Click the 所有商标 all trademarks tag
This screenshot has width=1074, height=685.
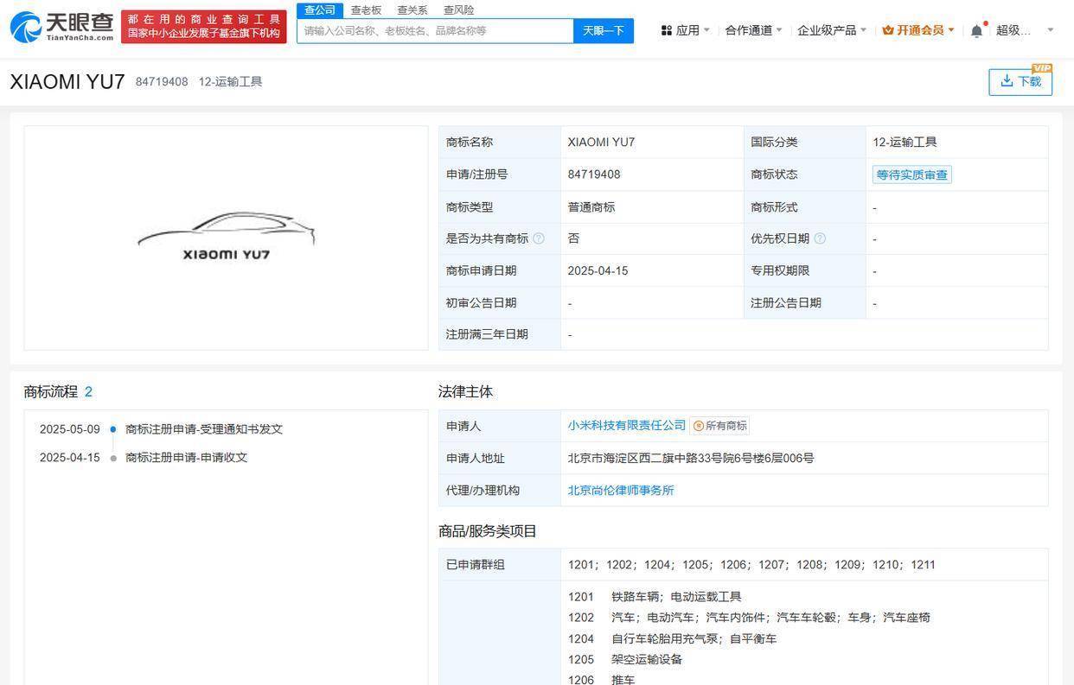click(x=719, y=426)
